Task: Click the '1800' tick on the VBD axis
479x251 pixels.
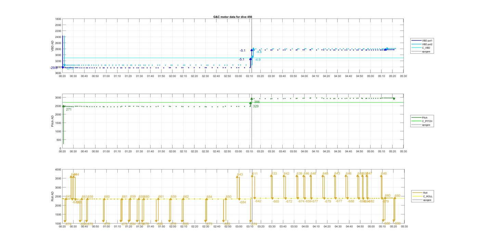Action: click(x=58, y=19)
